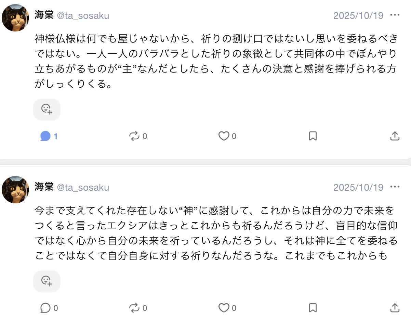Open 海棠 profile from first post name

pos(44,15)
